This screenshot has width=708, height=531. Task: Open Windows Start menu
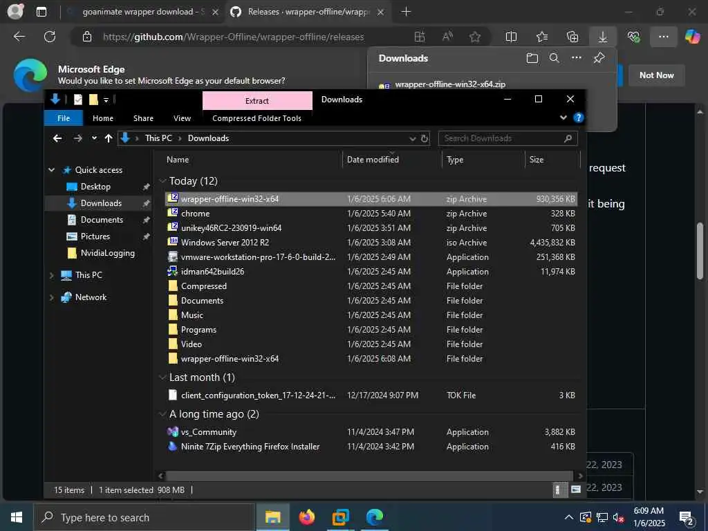point(17,517)
